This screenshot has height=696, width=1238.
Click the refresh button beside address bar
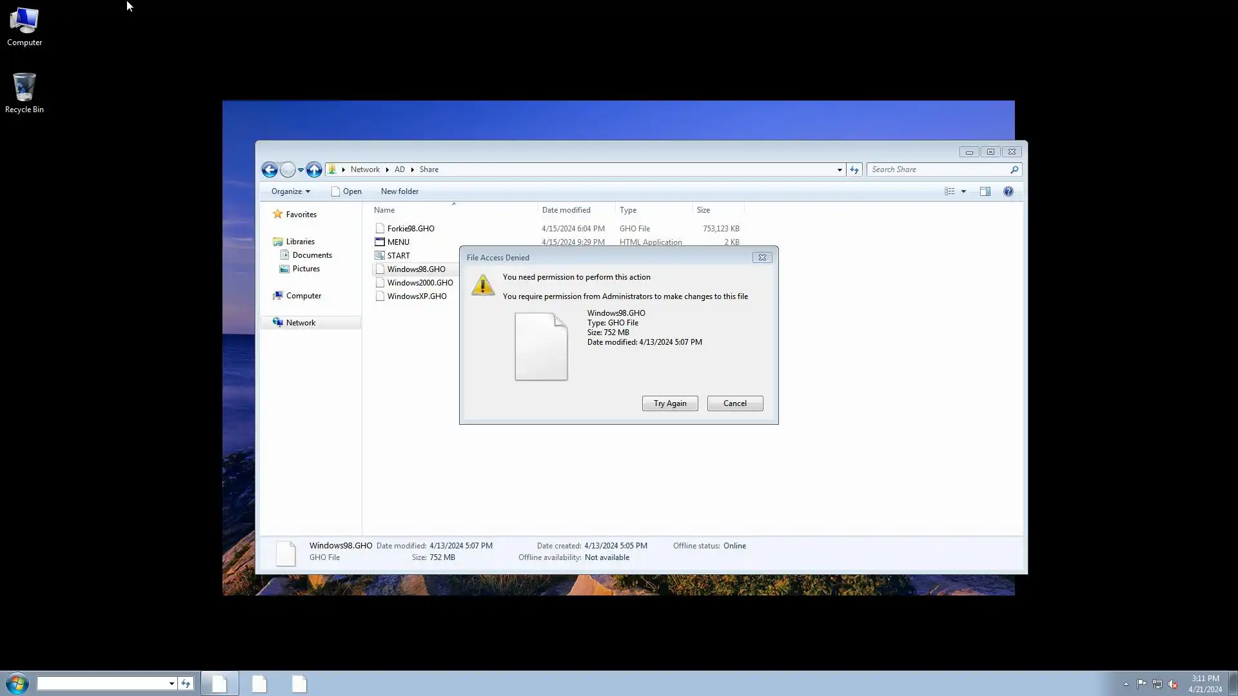tap(854, 169)
